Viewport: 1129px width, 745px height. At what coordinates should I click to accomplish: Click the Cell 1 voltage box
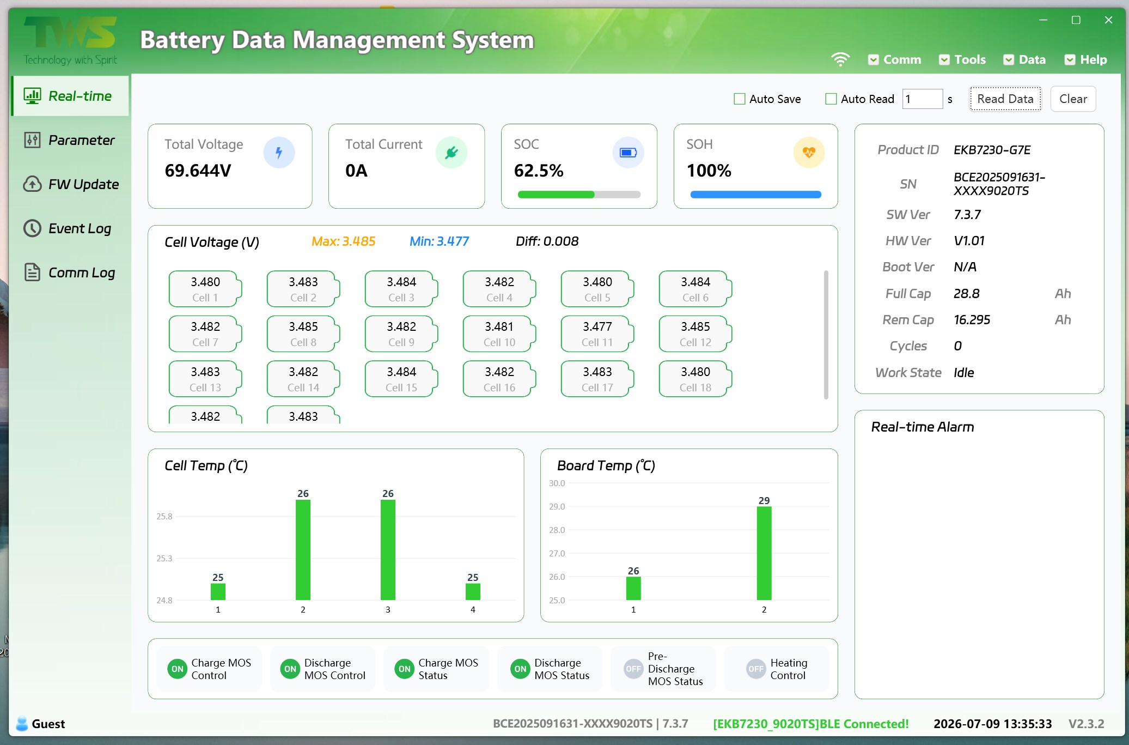205,289
